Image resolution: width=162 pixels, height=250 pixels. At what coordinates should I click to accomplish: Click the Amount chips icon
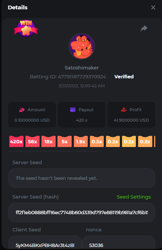tap(22, 110)
